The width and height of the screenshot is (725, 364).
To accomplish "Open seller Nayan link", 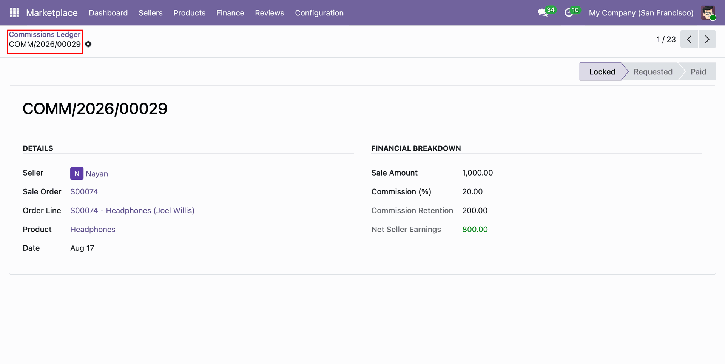I will [97, 174].
